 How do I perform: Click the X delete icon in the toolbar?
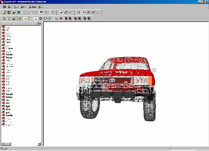coord(53,13)
